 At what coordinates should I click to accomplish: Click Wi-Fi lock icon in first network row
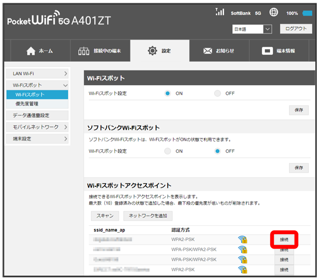242,240
